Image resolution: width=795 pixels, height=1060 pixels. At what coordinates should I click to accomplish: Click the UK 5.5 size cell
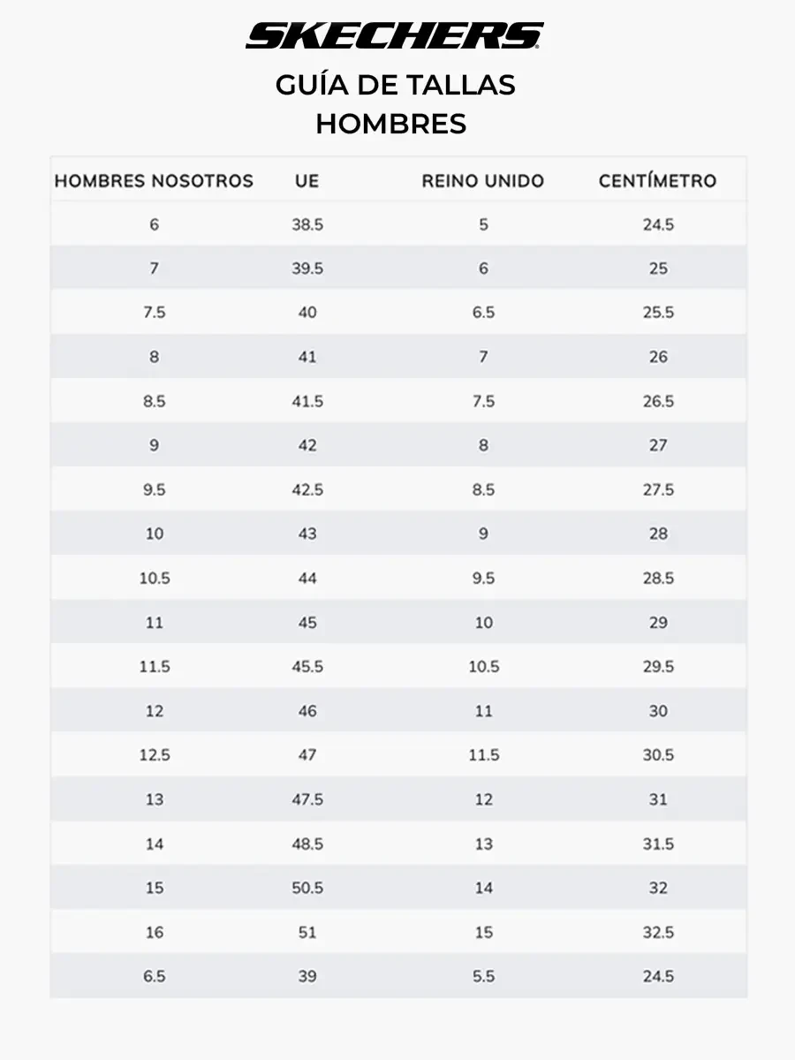tap(483, 975)
